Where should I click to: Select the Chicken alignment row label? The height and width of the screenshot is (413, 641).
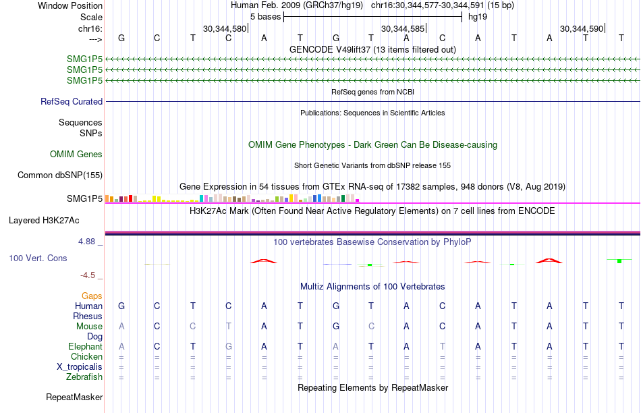click(86, 356)
